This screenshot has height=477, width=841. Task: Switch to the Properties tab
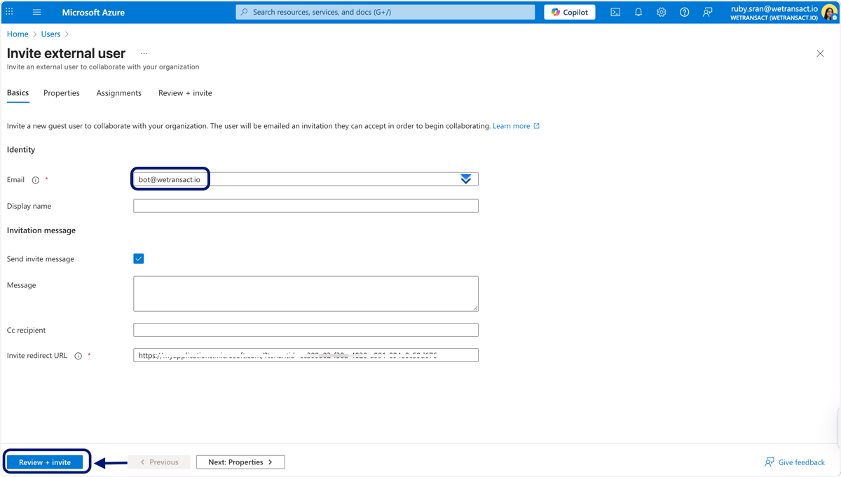click(62, 93)
